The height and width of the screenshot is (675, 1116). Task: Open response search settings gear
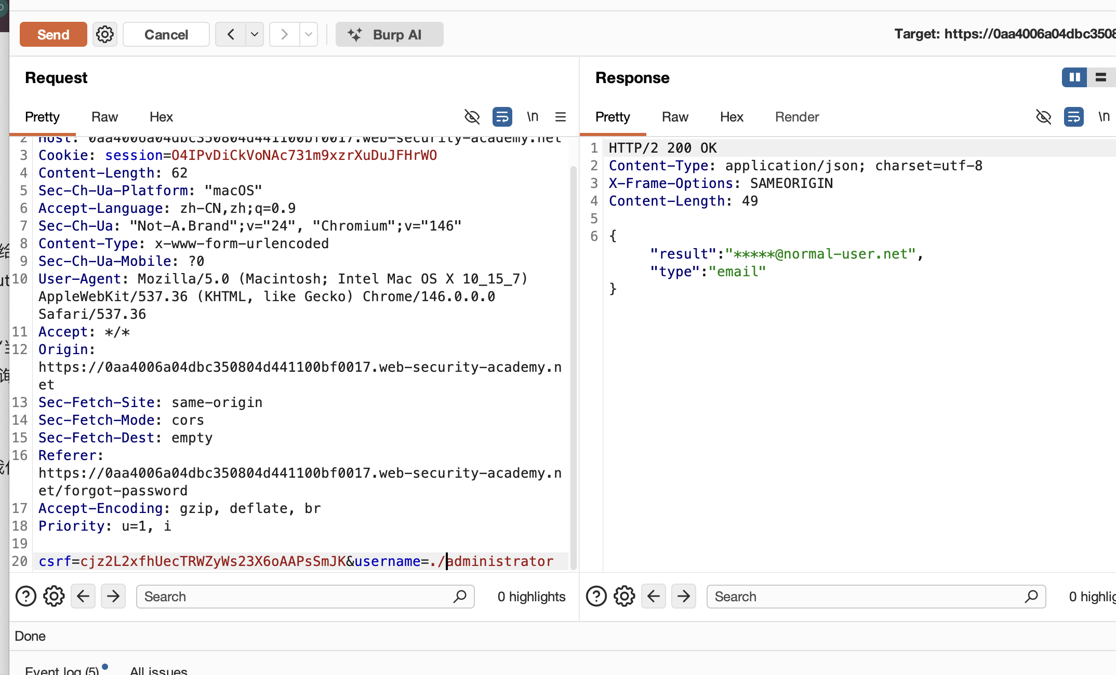(625, 596)
